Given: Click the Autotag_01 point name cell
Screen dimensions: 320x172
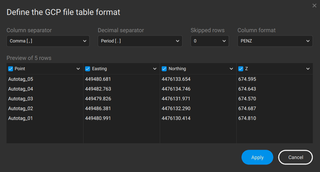Looking at the screenshot, I should tap(21, 118).
